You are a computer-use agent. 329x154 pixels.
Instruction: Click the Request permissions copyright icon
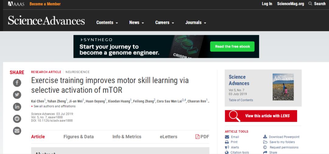pyautogui.click(x=265, y=147)
